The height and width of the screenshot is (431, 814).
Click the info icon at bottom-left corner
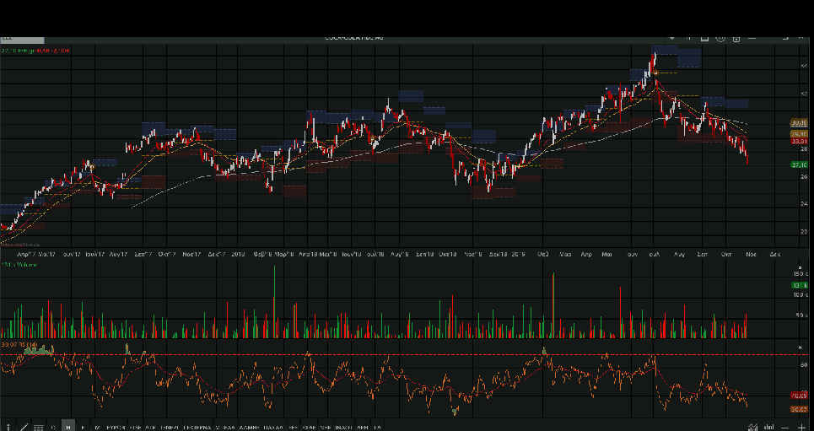tap(8, 428)
